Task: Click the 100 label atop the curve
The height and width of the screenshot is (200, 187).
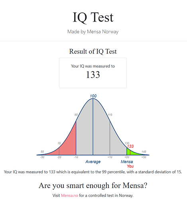Action: click(x=93, y=96)
